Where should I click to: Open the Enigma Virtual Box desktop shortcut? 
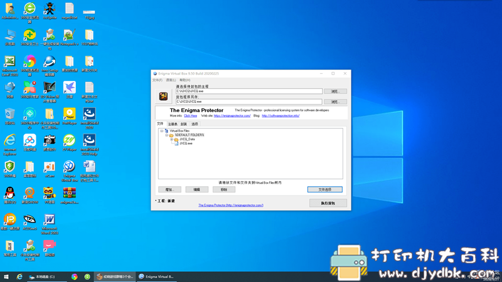(70, 171)
